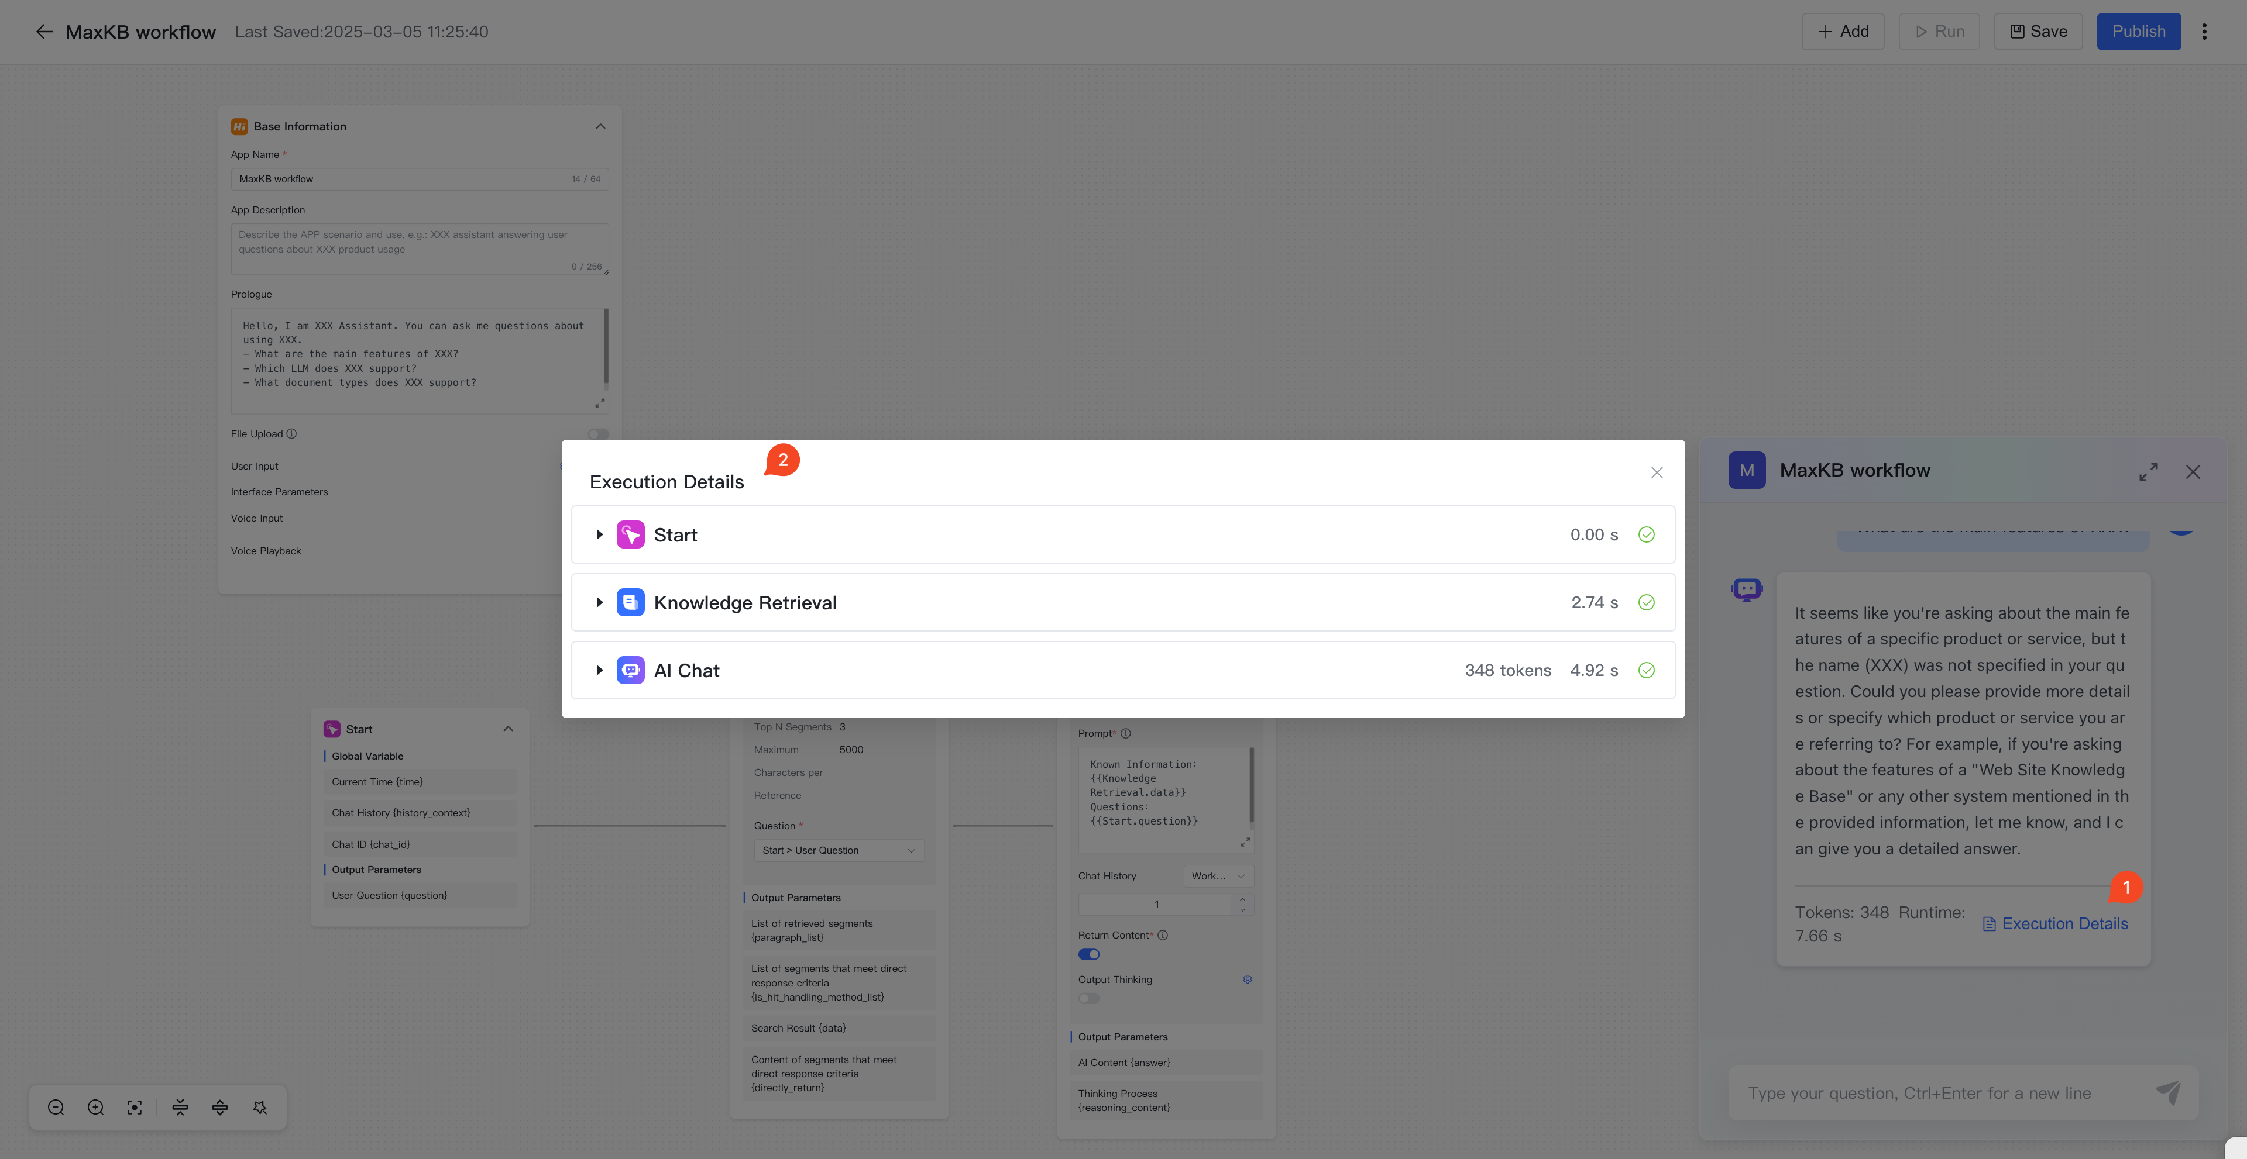
Task: Click the Start node icon on the canvas
Action: click(x=331, y=729)
